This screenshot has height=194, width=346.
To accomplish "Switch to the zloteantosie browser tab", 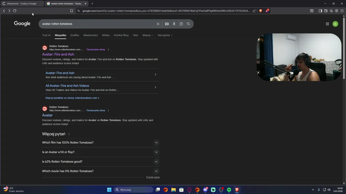I will tap(22, 4).
